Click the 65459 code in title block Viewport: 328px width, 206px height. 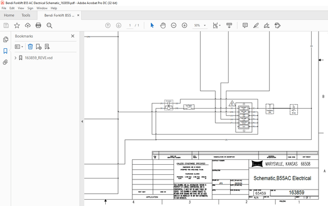pos(260,193)
